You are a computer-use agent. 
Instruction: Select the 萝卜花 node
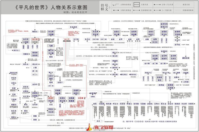pos(35,71)
